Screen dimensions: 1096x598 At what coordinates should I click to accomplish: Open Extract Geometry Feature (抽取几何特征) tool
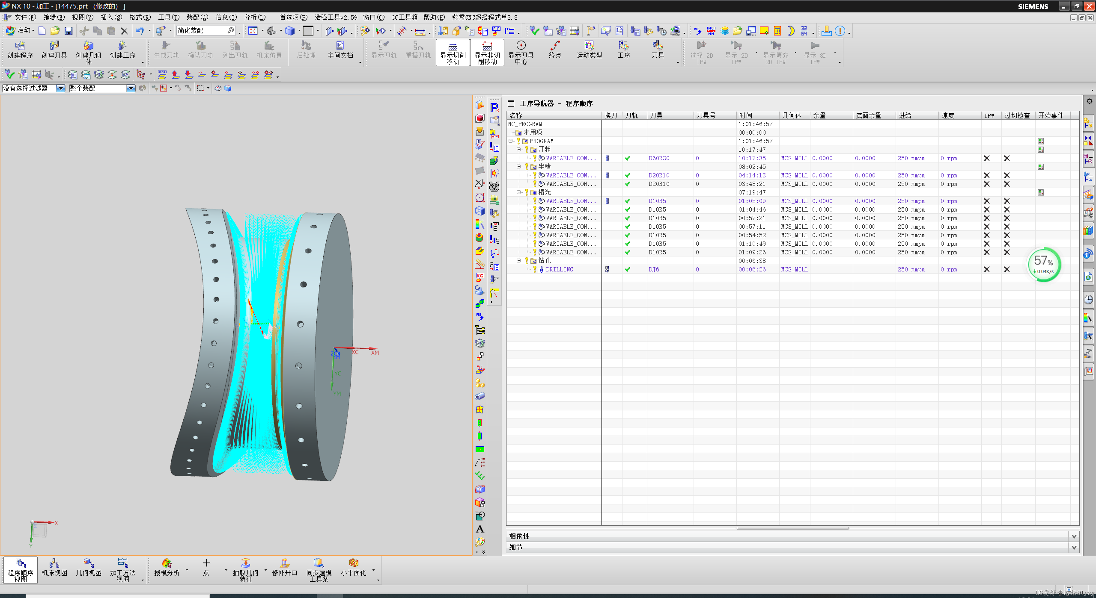pyautogui.click(x=246, y=570)
